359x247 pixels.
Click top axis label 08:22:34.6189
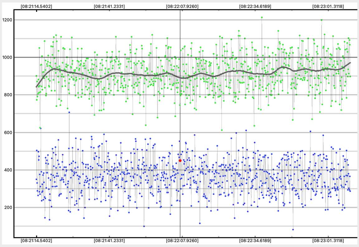pos(255,6)
